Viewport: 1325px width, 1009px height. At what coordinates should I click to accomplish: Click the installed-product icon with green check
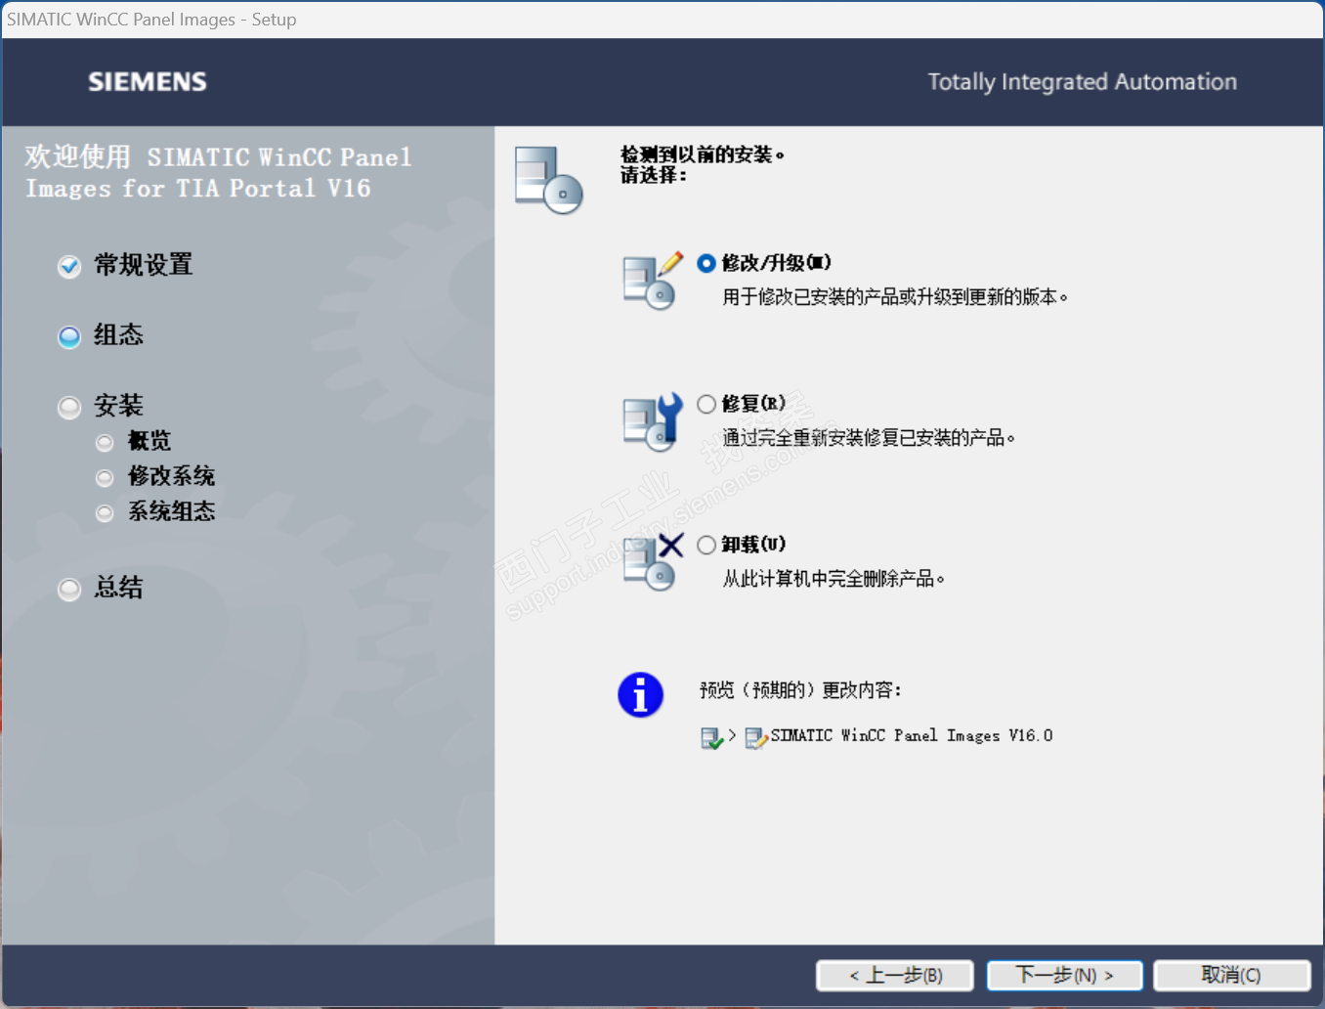point(712,738)
